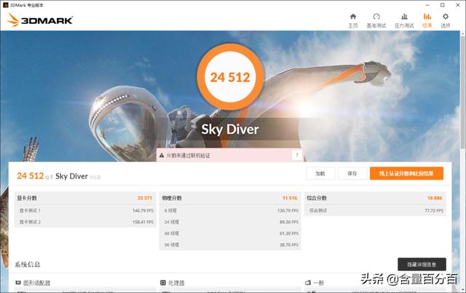Close the 3DMark window

click(x=458, y=5)
